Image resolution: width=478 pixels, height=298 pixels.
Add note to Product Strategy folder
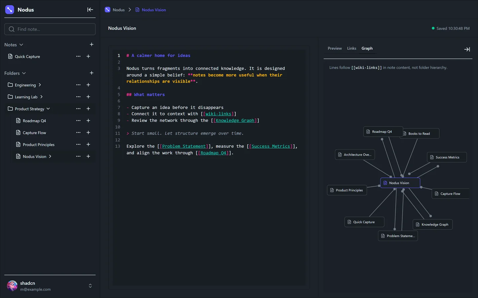(88, 109)
